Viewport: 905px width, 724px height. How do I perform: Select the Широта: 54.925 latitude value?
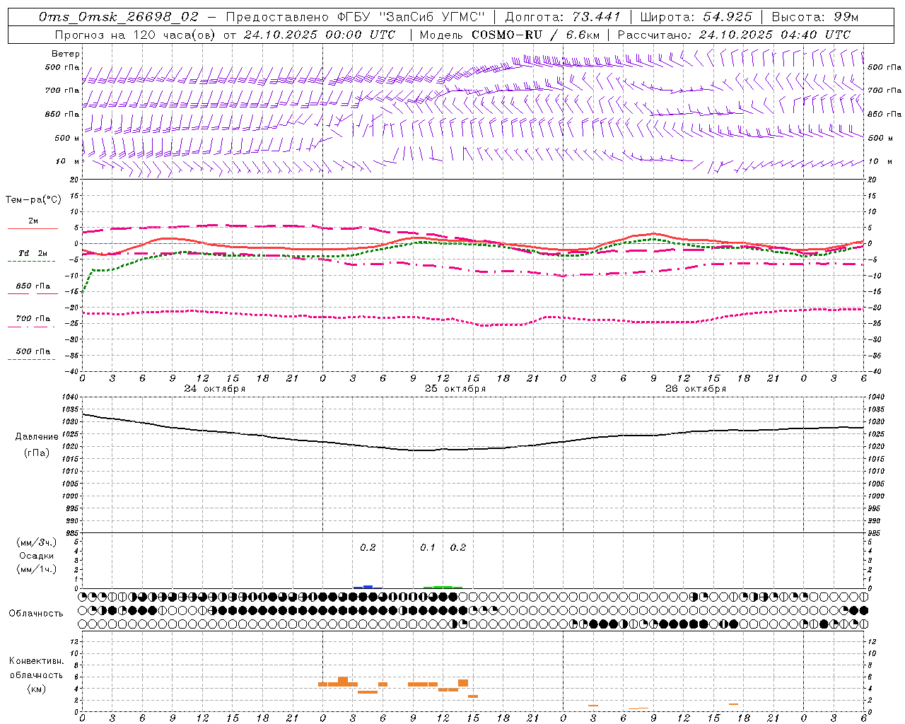[x=696, y=17]
